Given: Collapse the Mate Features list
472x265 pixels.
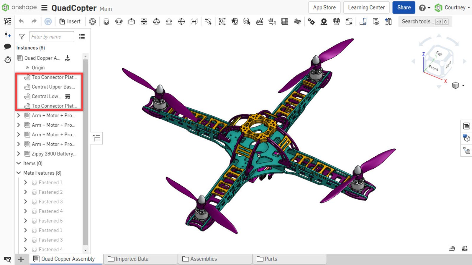Looking at the screenshot, I should (x=18, y=173).
